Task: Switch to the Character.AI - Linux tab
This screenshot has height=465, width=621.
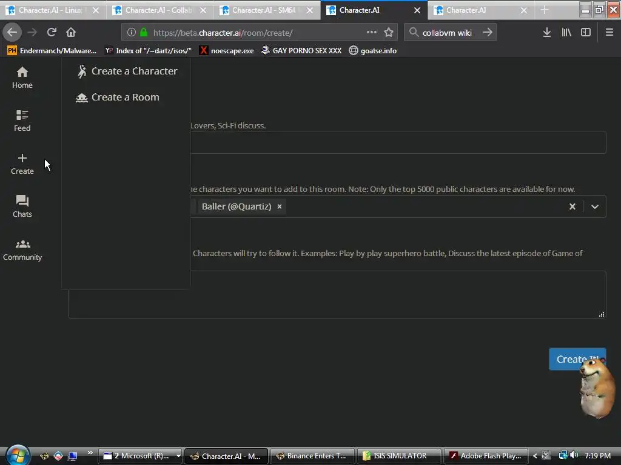Action: tap(53, 10)
